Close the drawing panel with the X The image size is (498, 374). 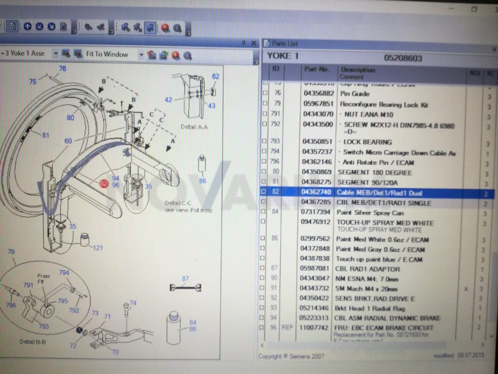(253, 43)
